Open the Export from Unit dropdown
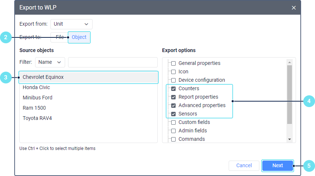The image size is (315, 176). pyautogui.click(x=71, y=24)
